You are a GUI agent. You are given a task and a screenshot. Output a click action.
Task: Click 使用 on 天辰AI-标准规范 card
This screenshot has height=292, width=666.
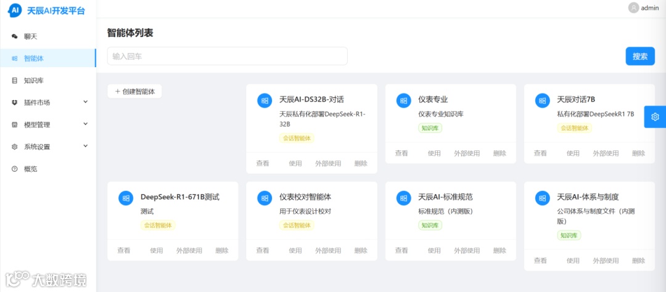[434, 250]
